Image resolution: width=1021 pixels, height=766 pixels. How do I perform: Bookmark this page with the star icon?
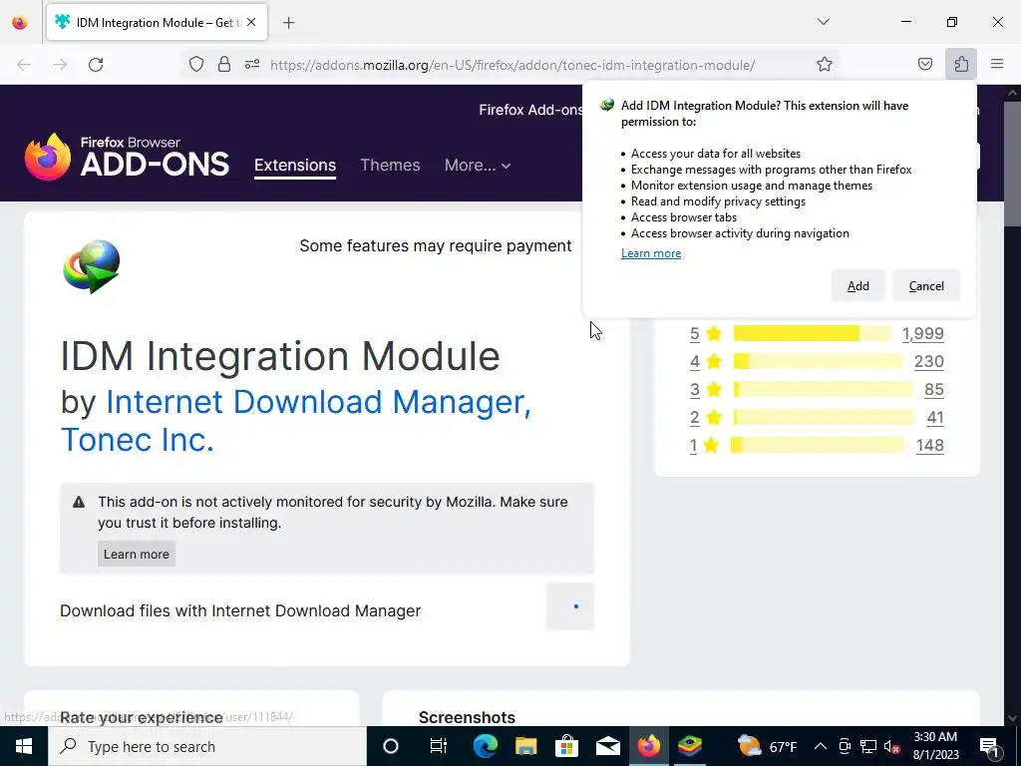click(x=825, y=65)
